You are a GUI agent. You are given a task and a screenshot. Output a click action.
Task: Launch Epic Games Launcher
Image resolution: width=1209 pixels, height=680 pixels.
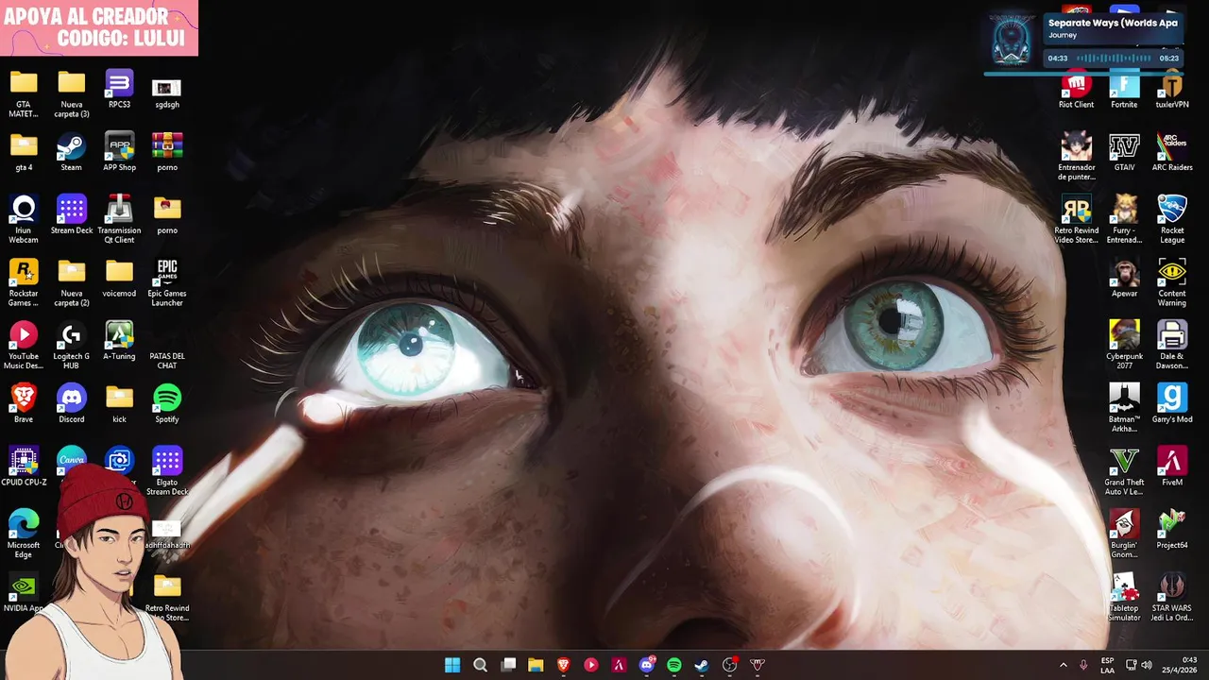pyautogui.click(x=167, y=283)
